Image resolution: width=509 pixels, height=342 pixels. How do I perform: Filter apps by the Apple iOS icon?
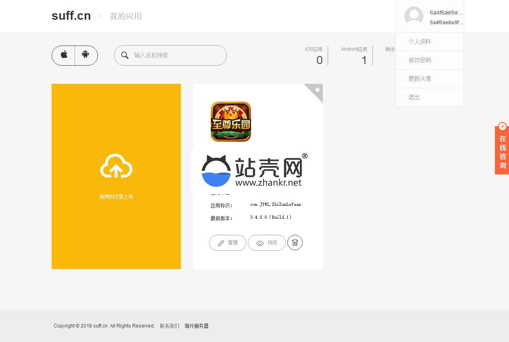[x=64, y=55]
